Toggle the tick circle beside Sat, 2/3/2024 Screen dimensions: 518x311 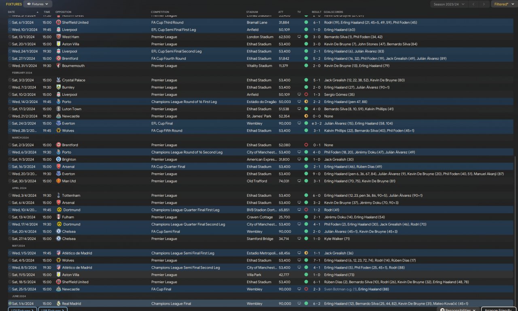pos(10,145)
